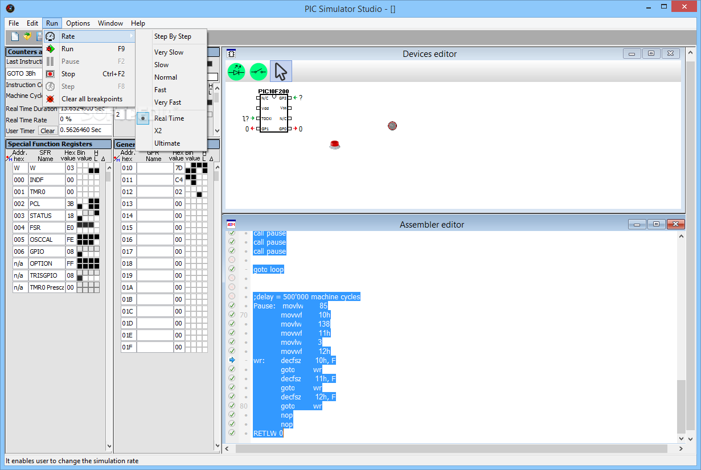701x470 pixels.
Task: Click the Devices editor window icon
Action: click(x=231, y=53)
